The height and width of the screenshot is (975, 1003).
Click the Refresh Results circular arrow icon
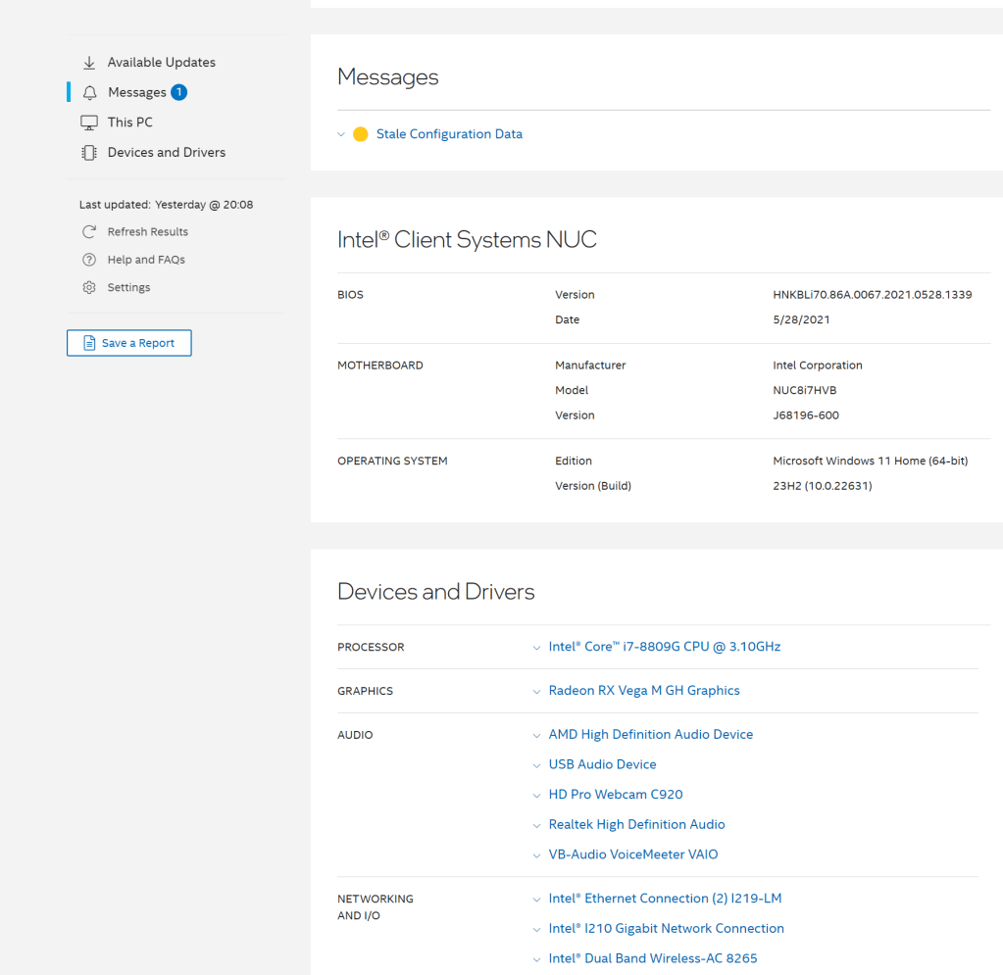89,232
